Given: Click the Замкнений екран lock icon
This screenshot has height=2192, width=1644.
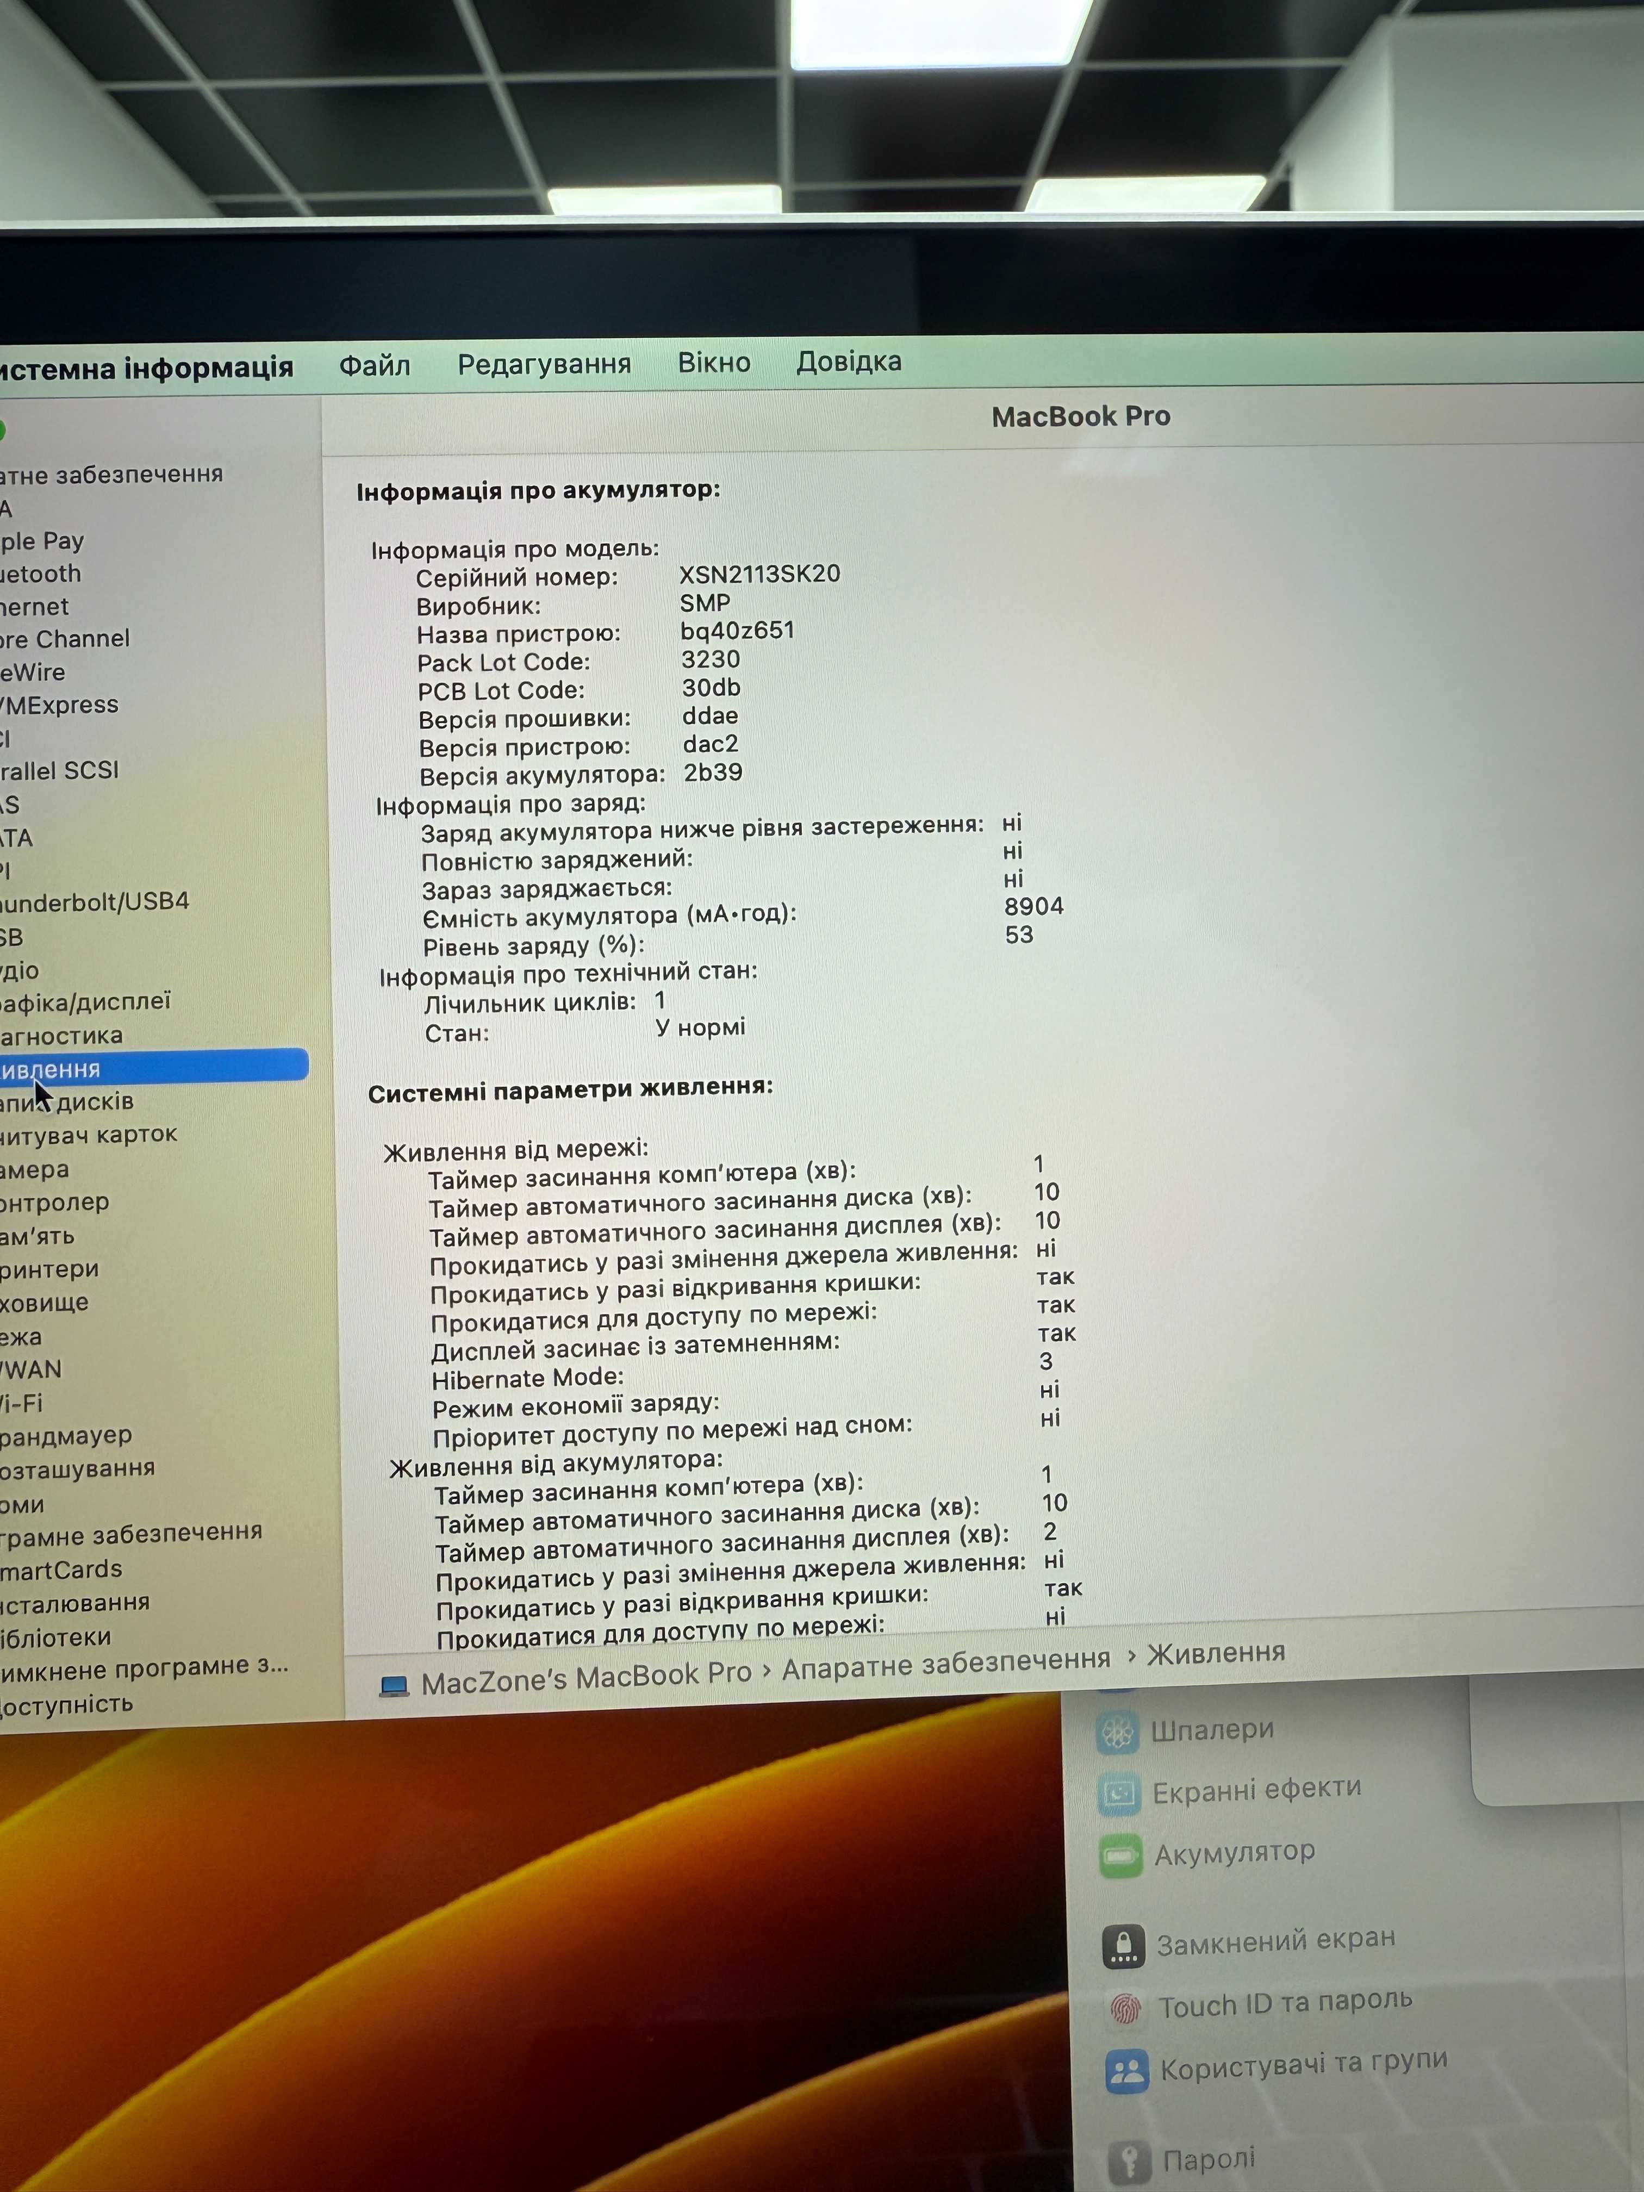Looking at the screenshot, I should [1124, 1946].
